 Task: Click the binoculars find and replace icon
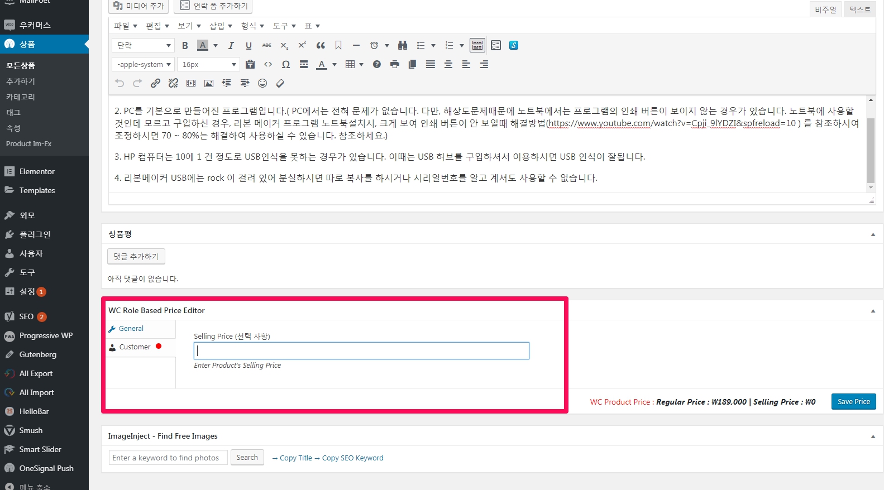click(402, 46)
